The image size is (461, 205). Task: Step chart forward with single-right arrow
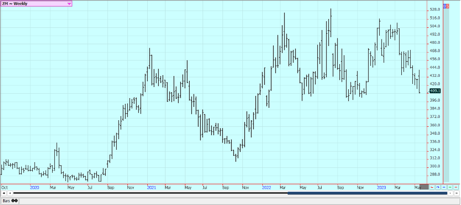click(x=450, y=193)
